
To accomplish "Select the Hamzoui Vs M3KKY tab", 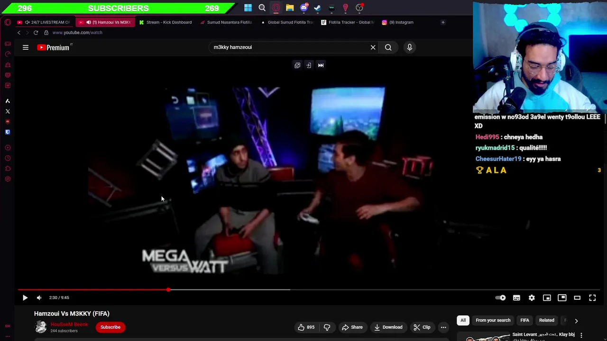I will coord(106,22).
